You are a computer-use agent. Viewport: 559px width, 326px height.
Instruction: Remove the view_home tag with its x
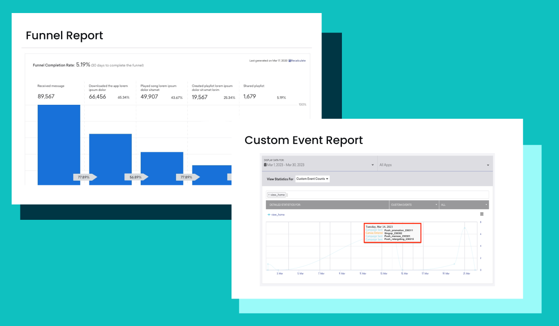[269, 195]
